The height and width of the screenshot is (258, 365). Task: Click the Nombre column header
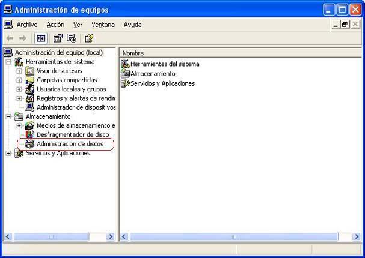(241, 53)
